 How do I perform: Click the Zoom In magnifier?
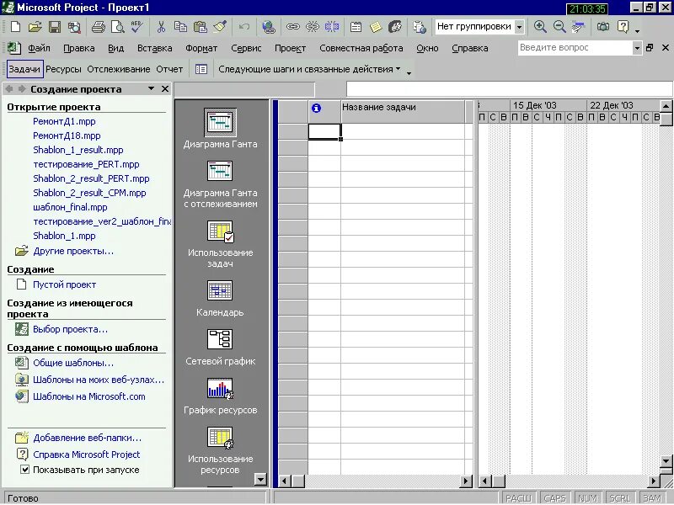pos(540,27)
